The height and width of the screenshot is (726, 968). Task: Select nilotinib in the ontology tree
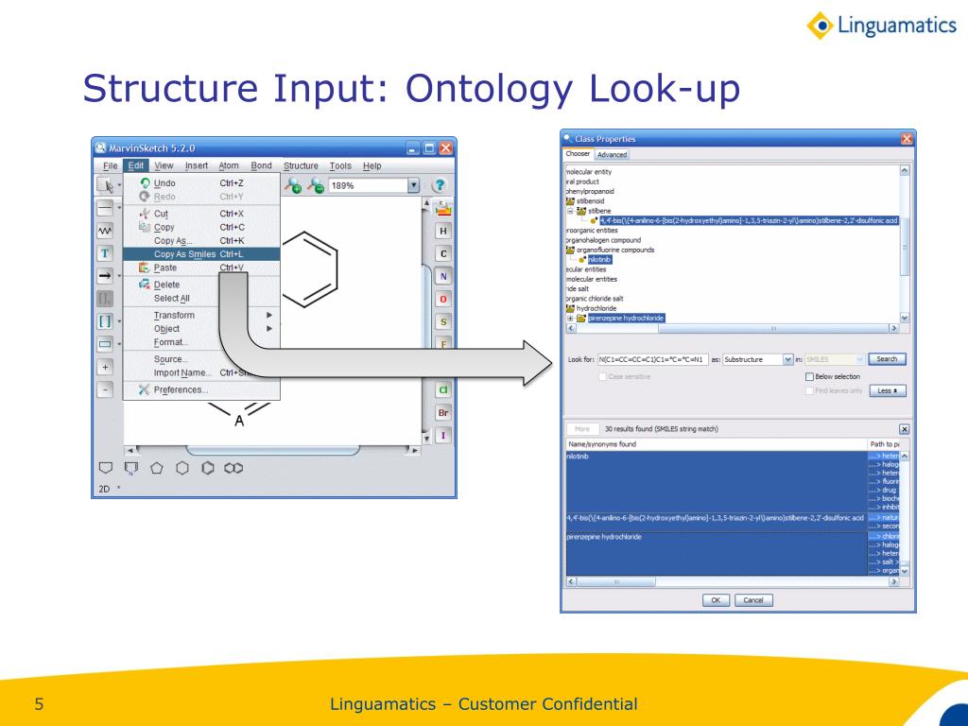tap(598, 260)
